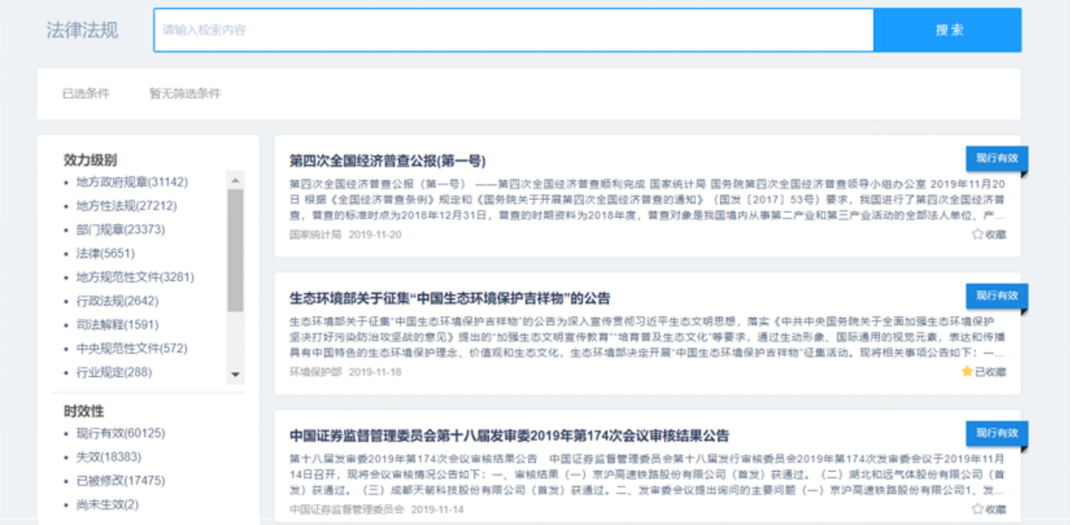This screenshot has width=1070, height=525.
Task: Filter by 中央规范性文件(572)
Action: pyautogui.click(x=132, y=349)
